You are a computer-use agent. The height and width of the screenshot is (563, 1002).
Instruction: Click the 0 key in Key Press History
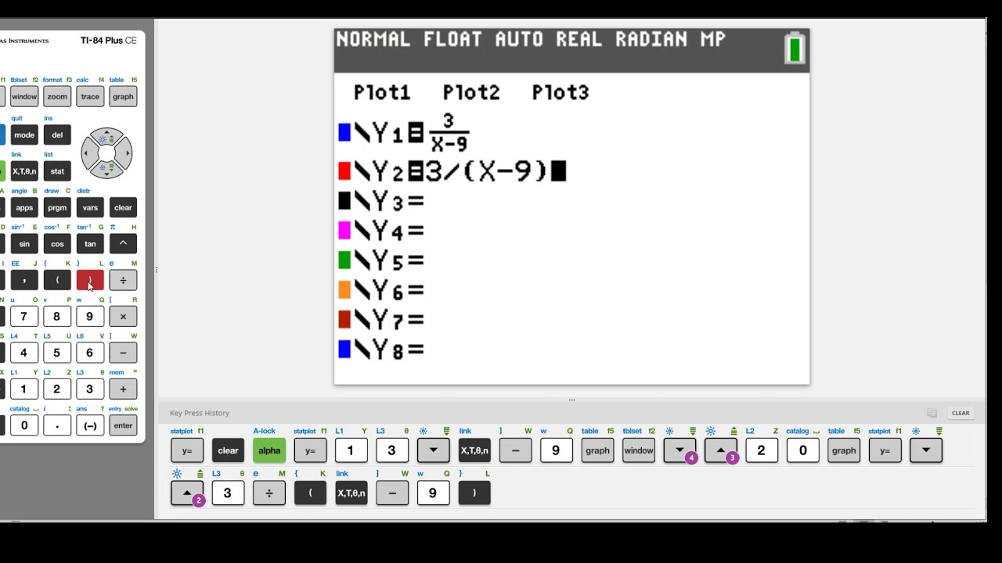point(803,450)
